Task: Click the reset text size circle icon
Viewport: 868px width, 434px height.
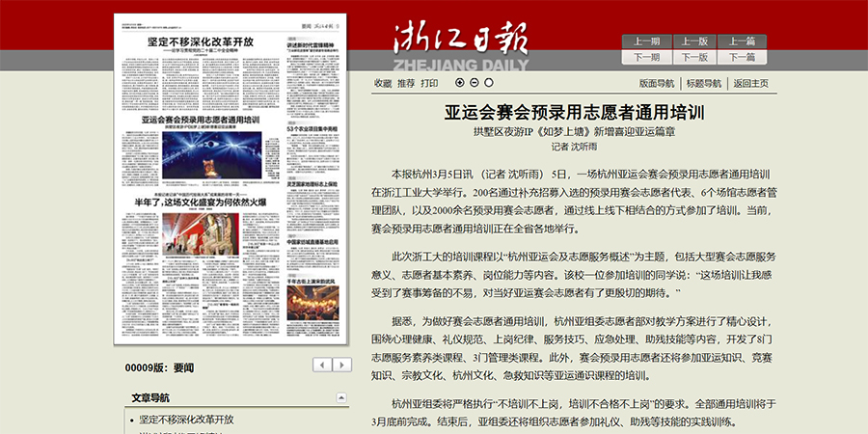Action: tap(488, 83)
